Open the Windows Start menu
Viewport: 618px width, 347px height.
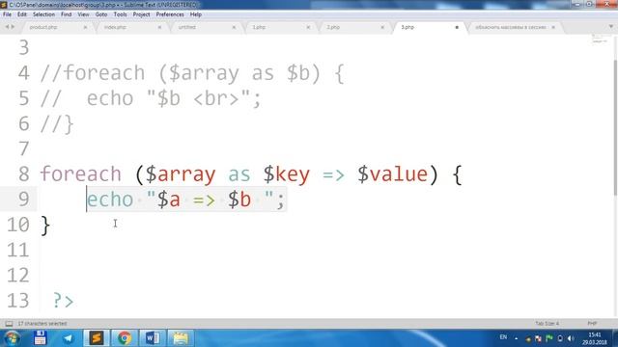13,338
